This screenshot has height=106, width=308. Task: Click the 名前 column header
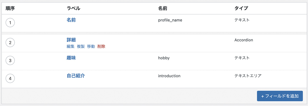tap(163, 8)
